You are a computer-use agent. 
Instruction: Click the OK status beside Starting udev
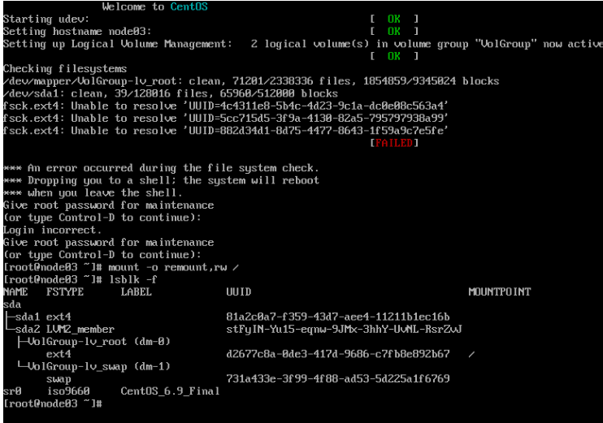pos(393,19)
